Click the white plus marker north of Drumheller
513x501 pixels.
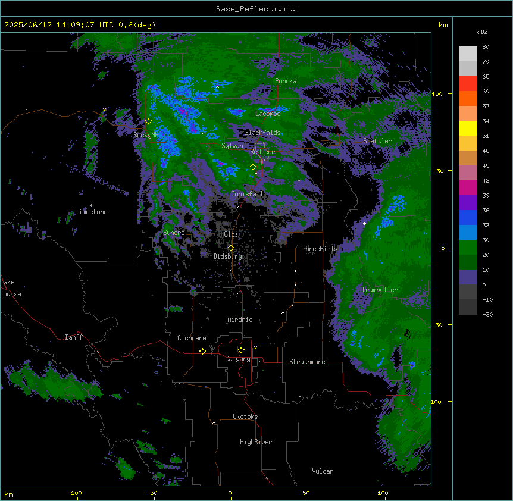pyautogui.click(x=364, y=223)
